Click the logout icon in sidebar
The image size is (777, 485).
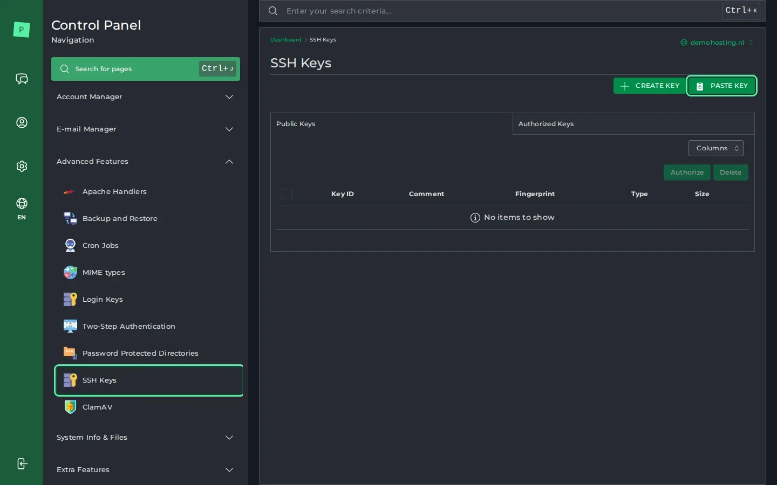point(22,464)
